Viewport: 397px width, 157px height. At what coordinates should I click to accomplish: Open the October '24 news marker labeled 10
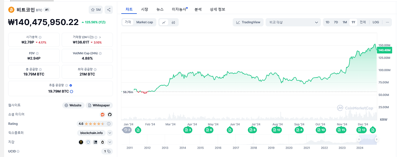321,130
